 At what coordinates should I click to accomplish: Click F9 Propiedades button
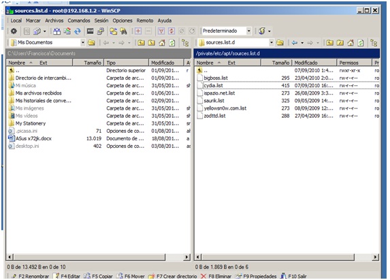click(x=256, y=277)
